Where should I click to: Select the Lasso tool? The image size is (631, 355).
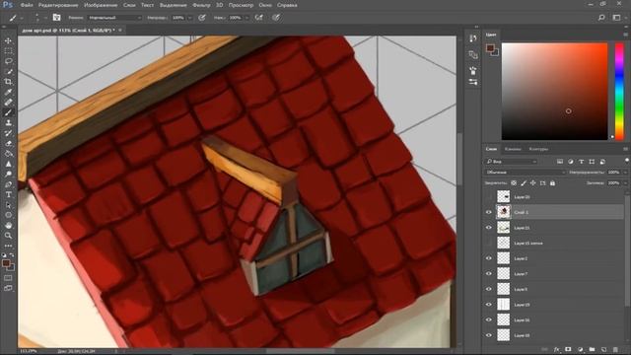pyautogui.click(x=8, y=61)
